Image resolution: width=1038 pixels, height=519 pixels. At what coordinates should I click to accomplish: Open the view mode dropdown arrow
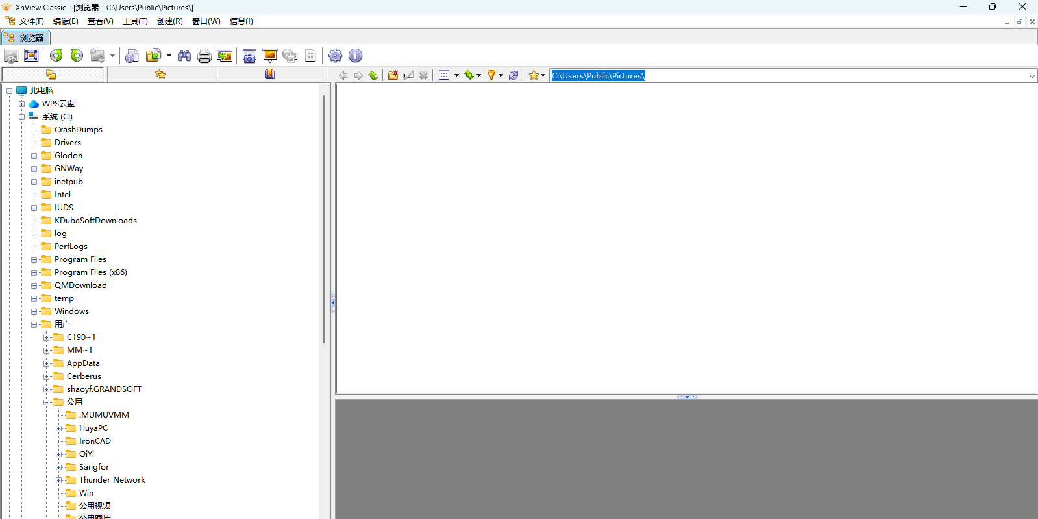click(x=456, y=75)
